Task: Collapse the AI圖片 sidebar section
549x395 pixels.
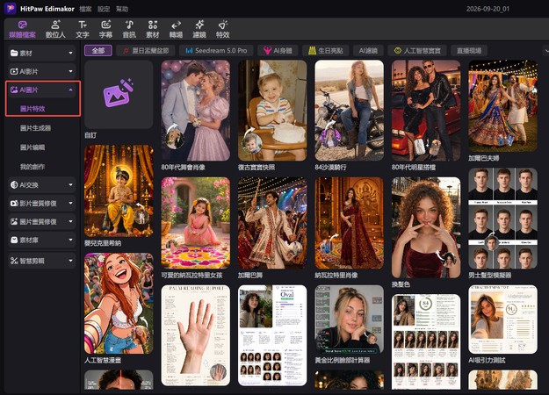Action: (42, 90)
